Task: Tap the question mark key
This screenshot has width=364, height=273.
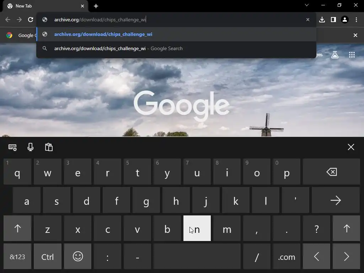Action: [316, 229]
